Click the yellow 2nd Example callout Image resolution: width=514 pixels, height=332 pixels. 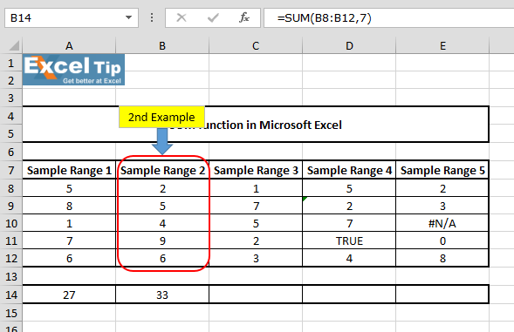(161, 117)
